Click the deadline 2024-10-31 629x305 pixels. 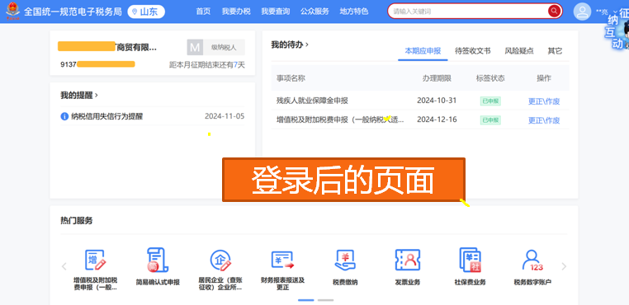click(437, 101)
